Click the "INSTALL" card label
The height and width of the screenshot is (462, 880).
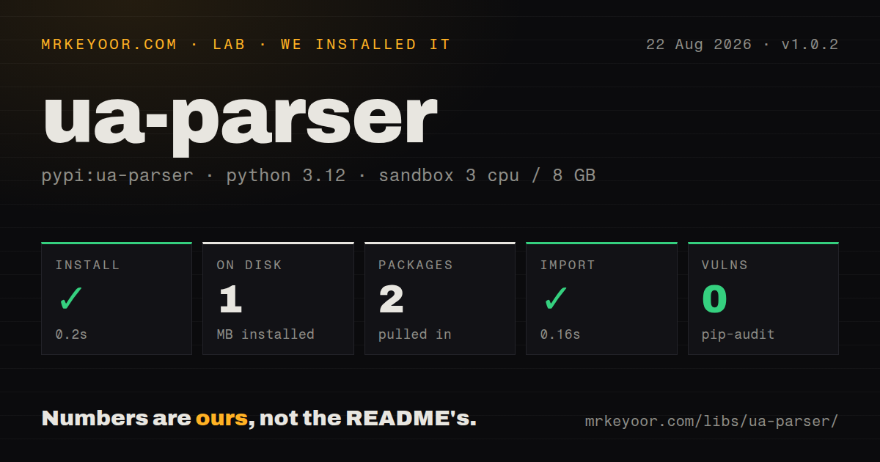coord(87,265)
